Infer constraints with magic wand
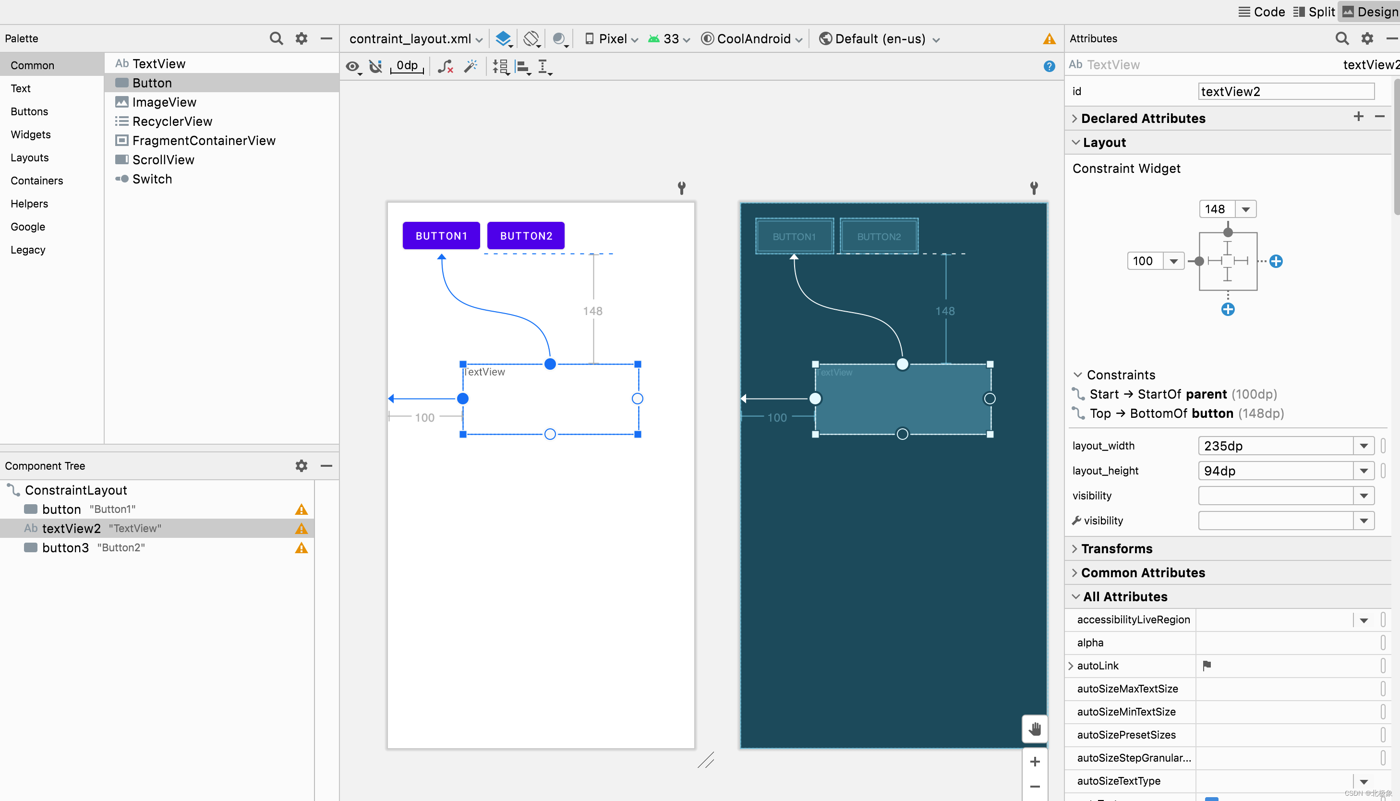1400x801 pixels. pyautogui.click(x=471, y=67)
